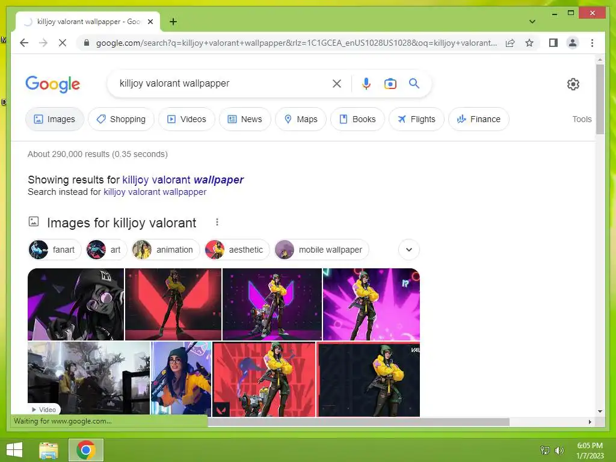Open taskbar clock and date
616x462 pixels.
coord(590,451)
